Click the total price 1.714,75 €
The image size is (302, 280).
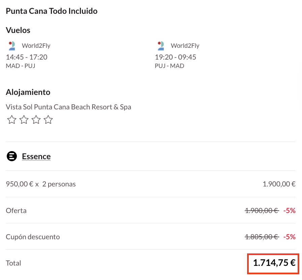pos(274,263)
